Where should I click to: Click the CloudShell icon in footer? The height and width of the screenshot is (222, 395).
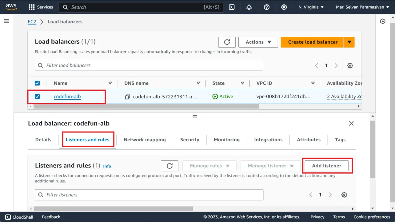8,217
